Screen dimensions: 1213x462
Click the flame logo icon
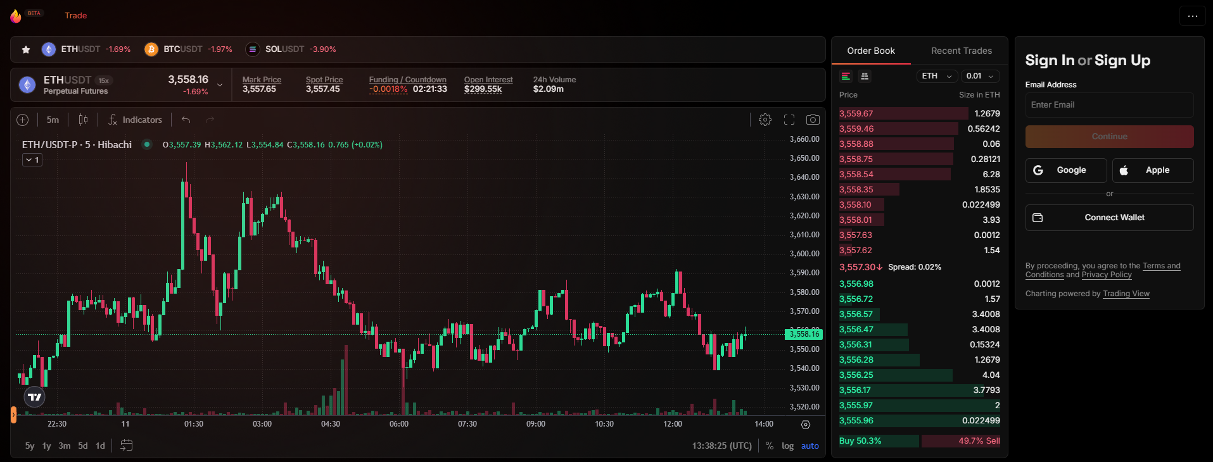16,15
